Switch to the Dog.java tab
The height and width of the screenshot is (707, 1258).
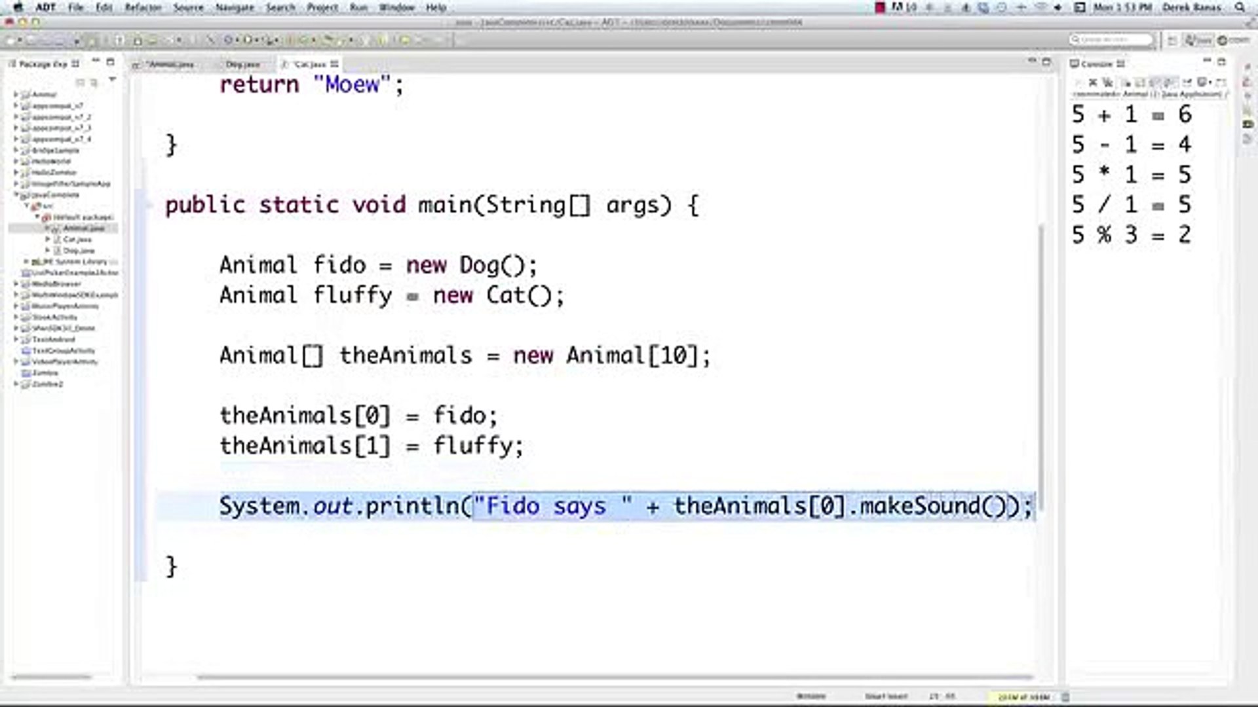tap(242, 64)
